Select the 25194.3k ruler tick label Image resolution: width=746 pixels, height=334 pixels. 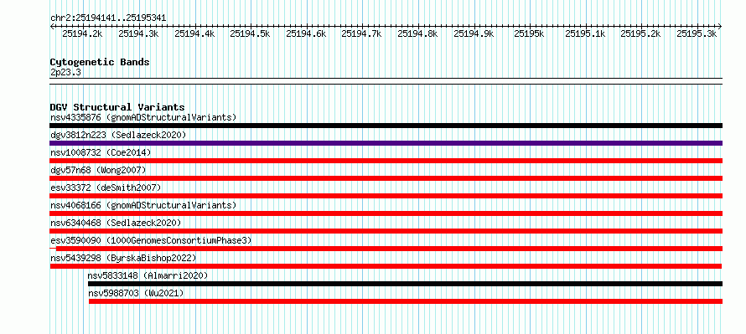(138, 33)
